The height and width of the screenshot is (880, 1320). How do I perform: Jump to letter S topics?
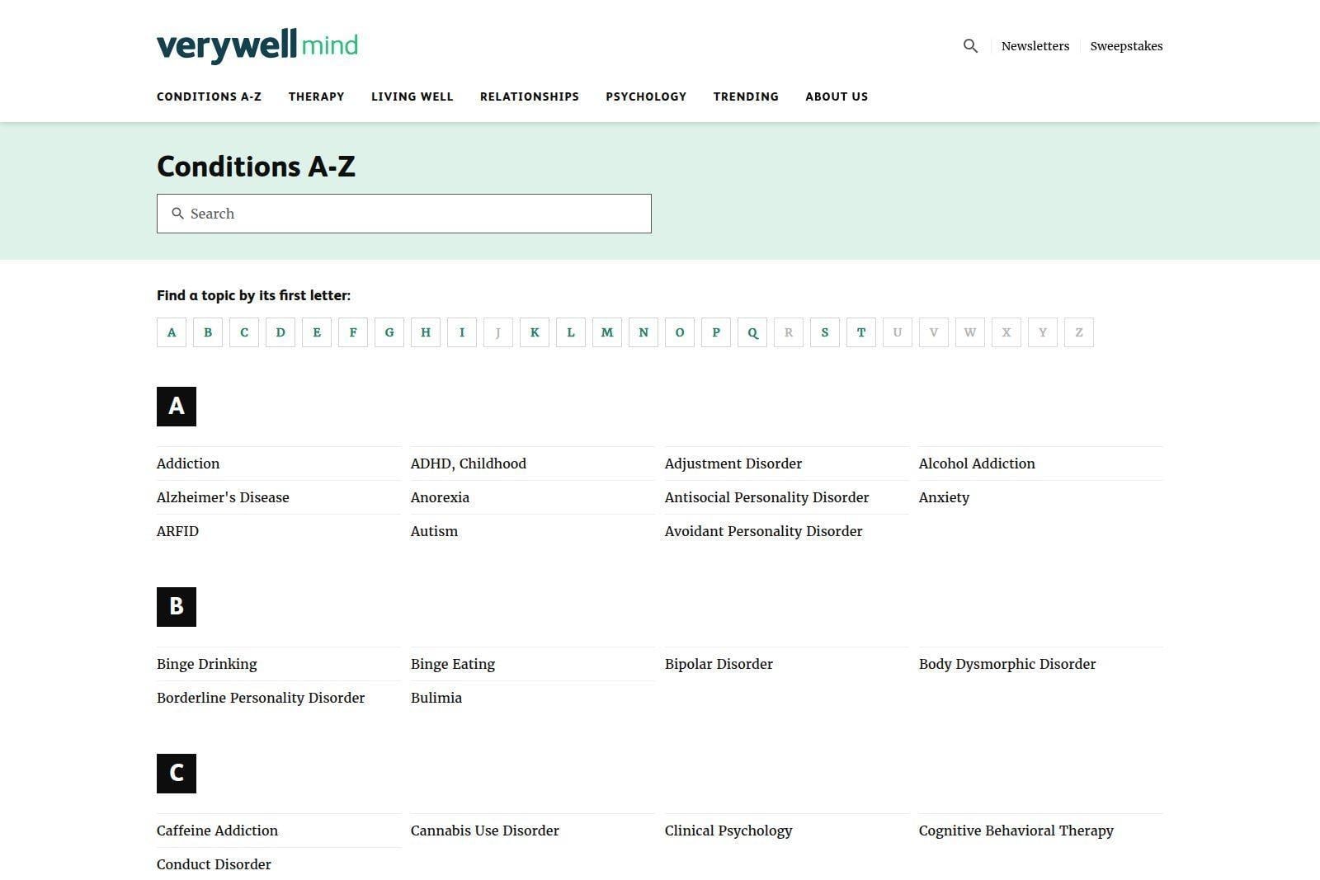click(825, 332)
